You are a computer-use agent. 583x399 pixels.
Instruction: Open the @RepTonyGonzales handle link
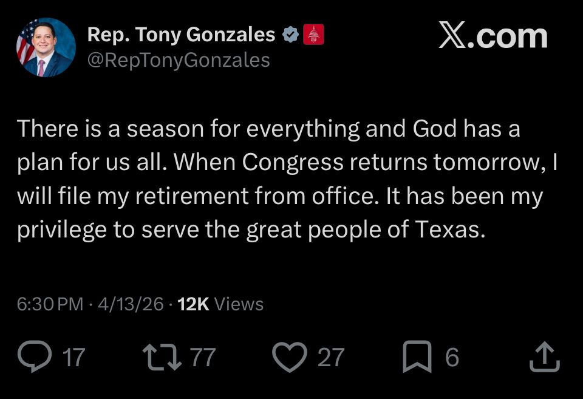coord(179,60)
